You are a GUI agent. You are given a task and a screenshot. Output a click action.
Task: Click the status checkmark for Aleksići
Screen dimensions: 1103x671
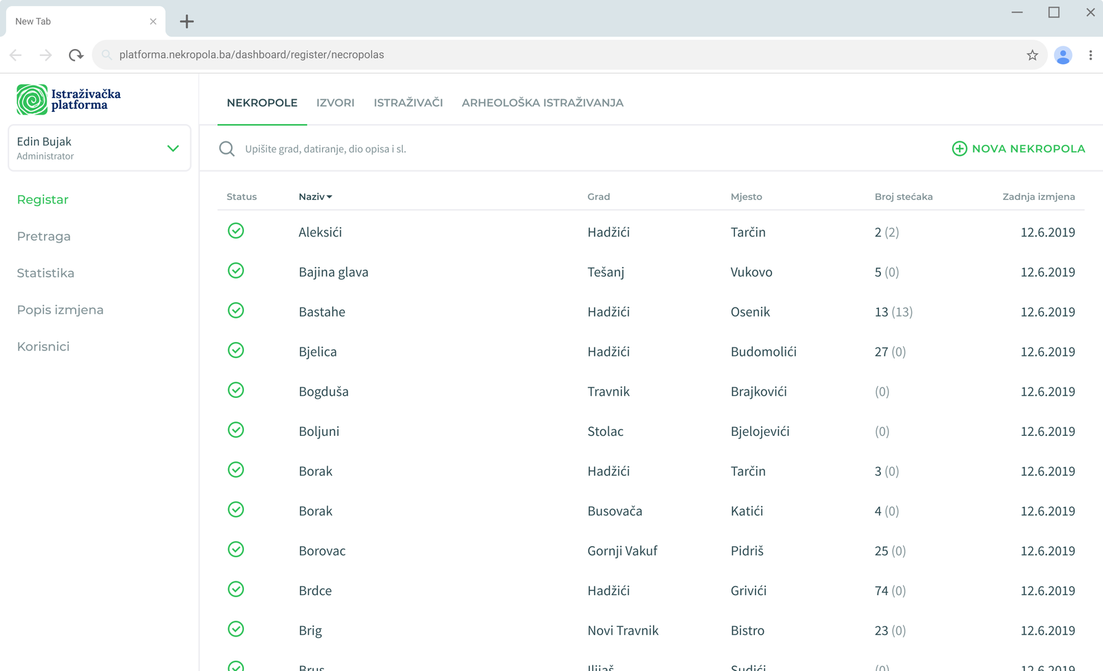[x=236, y=231]
